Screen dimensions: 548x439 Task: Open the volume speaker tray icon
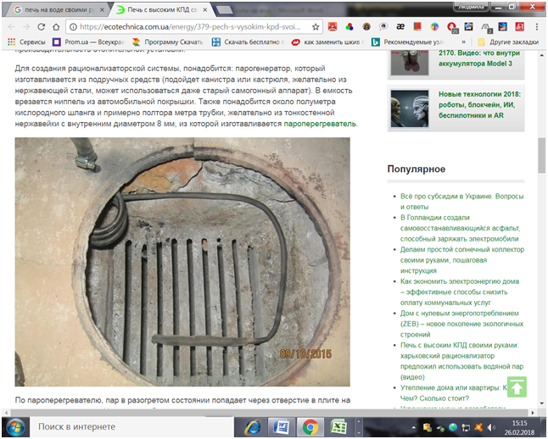(491, 427)
